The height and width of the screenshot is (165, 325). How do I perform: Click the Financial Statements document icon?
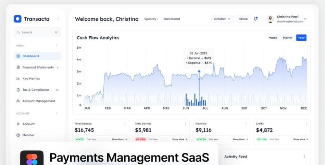18,67
